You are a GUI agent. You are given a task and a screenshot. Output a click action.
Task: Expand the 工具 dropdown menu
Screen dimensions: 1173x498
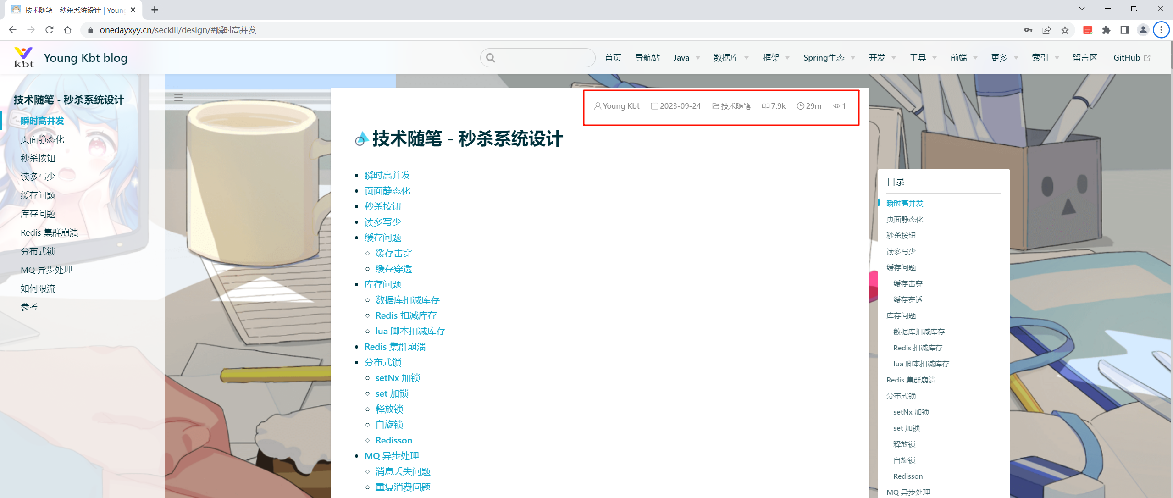click(923, 58)
